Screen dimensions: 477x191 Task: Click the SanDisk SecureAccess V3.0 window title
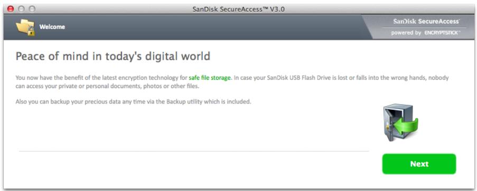[239, 9]
